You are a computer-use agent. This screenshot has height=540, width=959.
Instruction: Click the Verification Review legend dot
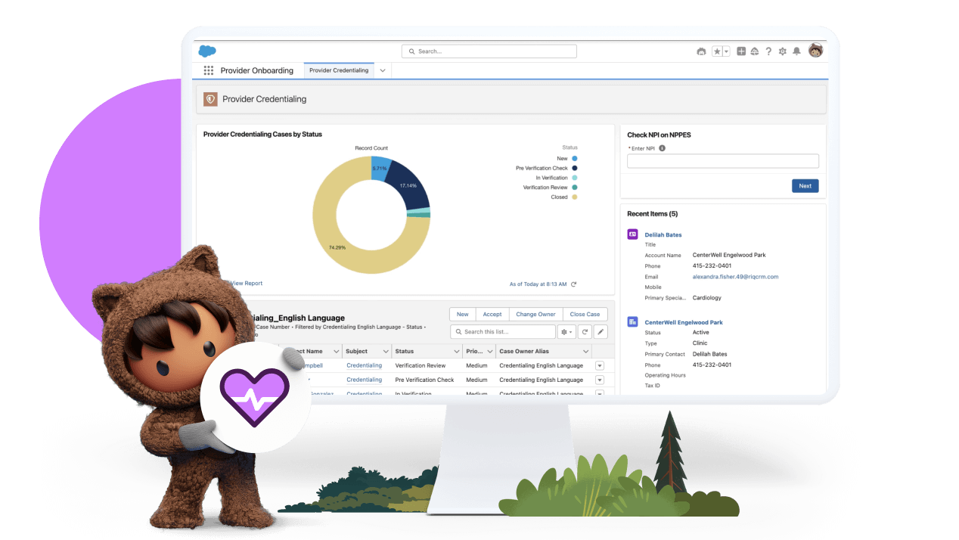tap(574, 188)
